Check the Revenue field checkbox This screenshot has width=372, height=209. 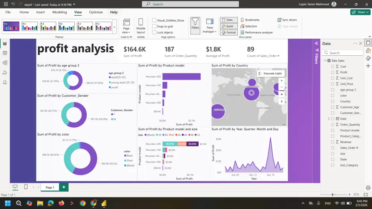click(332, 142)
